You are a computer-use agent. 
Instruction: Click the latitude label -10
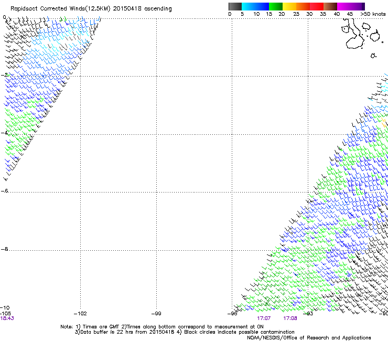click(x=5, y=307)
